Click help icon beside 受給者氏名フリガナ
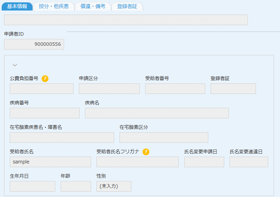The height and width of the screenshot is (197, 280). (146, 152)
